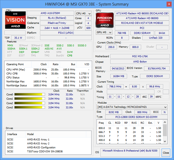Image resolution: width=174 pixels, height=160 pixels.
Task: Click the SSE4A feature label
Action: pyautogui.click(x=11, y=49)
